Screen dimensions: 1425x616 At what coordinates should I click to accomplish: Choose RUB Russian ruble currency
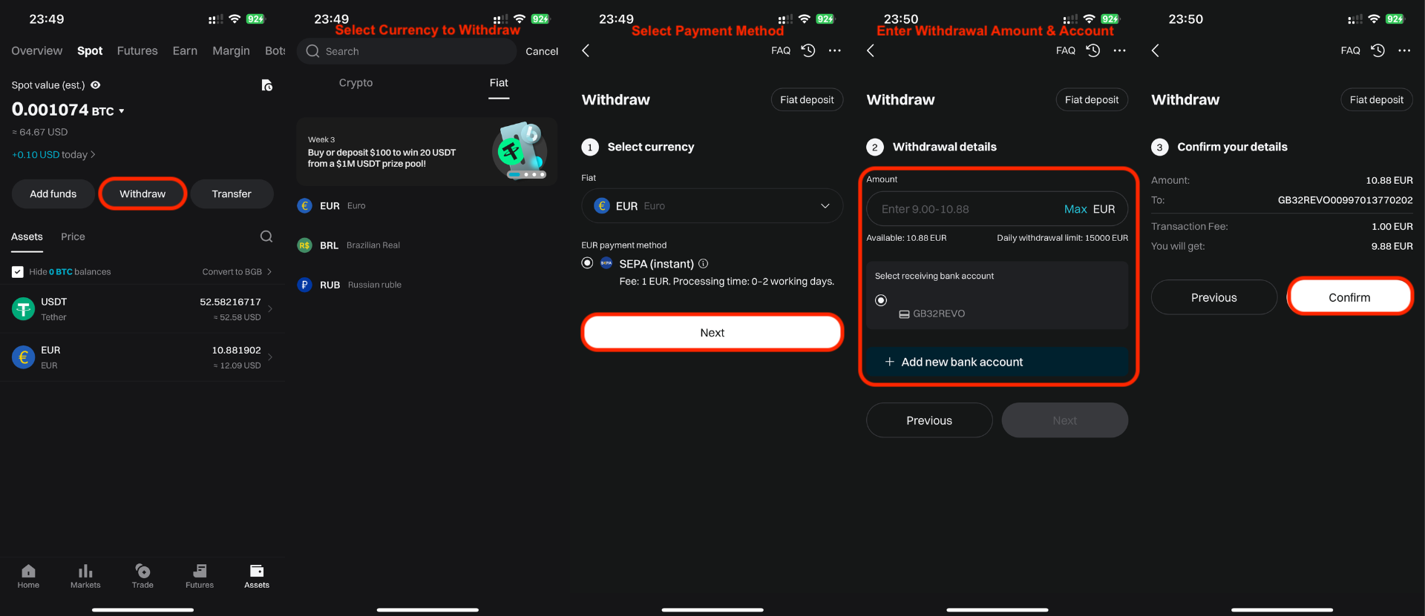tap(427, 285)
